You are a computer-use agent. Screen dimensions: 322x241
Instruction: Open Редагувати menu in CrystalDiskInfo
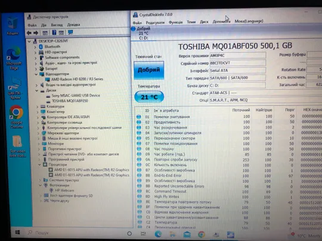tap(155, 23)
